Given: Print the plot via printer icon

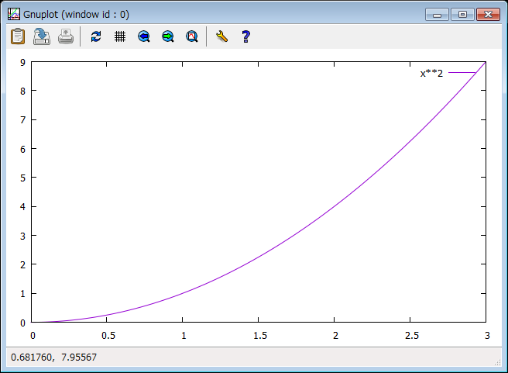Looking at the screenshot, I should [x=66, y=36].
